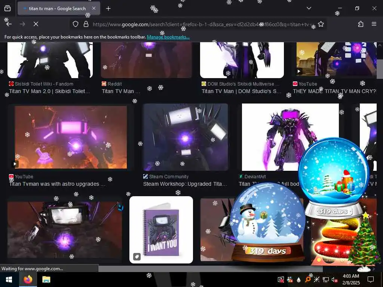This screenshot has height=287, width=383.
Task: Open the clock showing 4:03 AM
Action: (351, 280)
